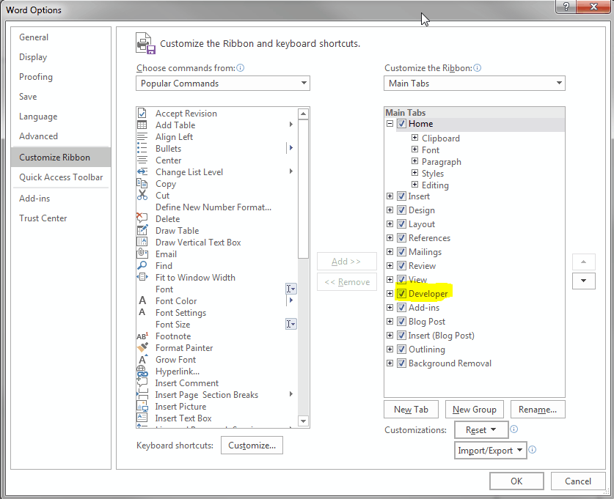Viewport: 614px width, 499px height.
Task: Open the Proofing options category
Action: [x=61, y=77]
